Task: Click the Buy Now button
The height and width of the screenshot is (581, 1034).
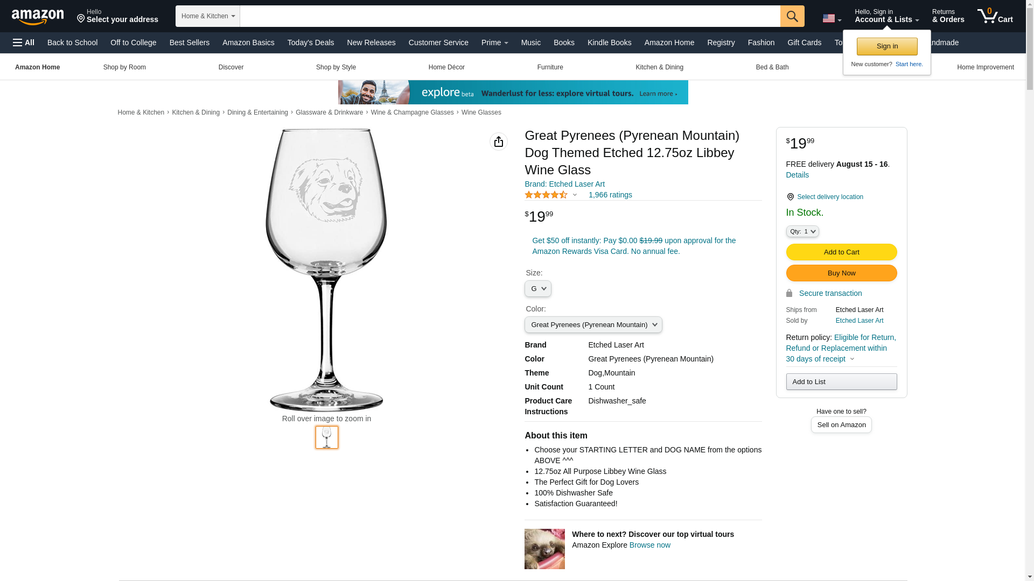Action: [x=841, y=273]
